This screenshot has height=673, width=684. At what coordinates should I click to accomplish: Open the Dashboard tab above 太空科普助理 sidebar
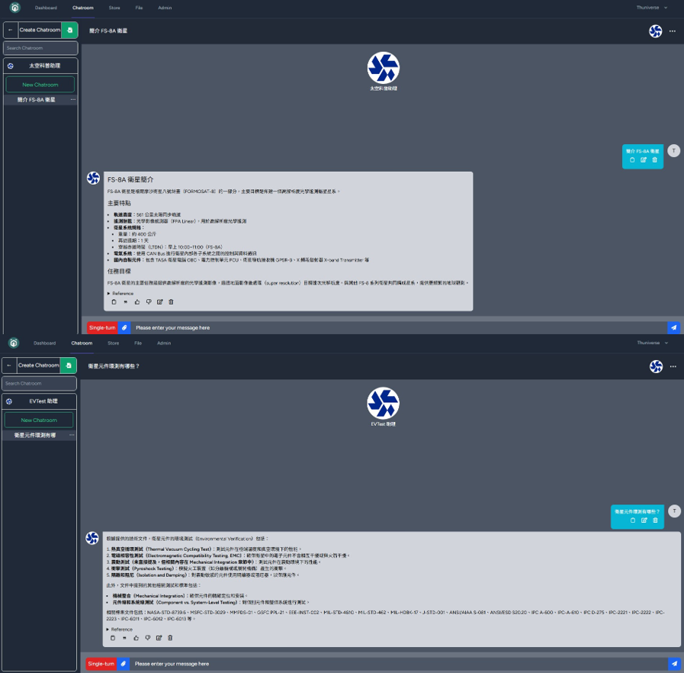tap(45, 8)
